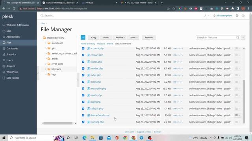Collapse the folder tree panel
This screenshot has width=252, height=141.
78,80
